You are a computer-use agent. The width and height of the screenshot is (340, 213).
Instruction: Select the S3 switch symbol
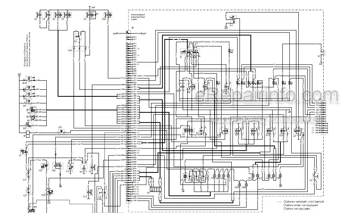[x=315, y=176]
